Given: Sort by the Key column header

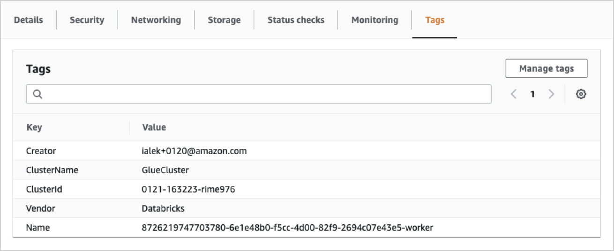Looking at the screenshot, I should (34, 127).
